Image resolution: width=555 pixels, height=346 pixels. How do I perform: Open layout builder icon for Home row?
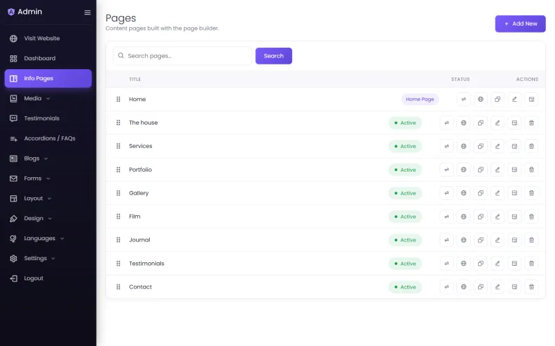531,99
